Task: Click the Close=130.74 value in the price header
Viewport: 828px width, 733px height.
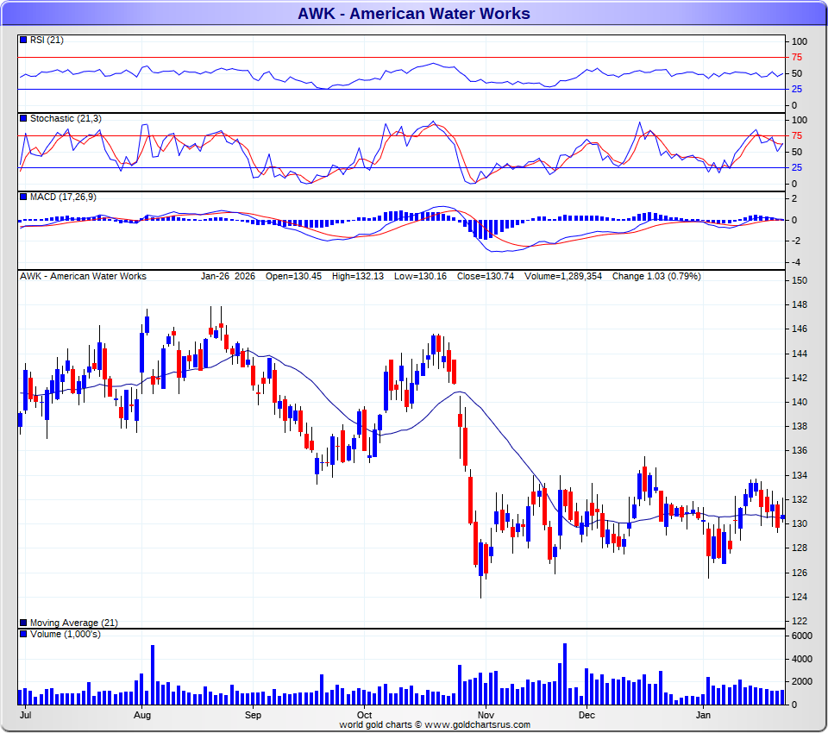Action: pos(484,277)
